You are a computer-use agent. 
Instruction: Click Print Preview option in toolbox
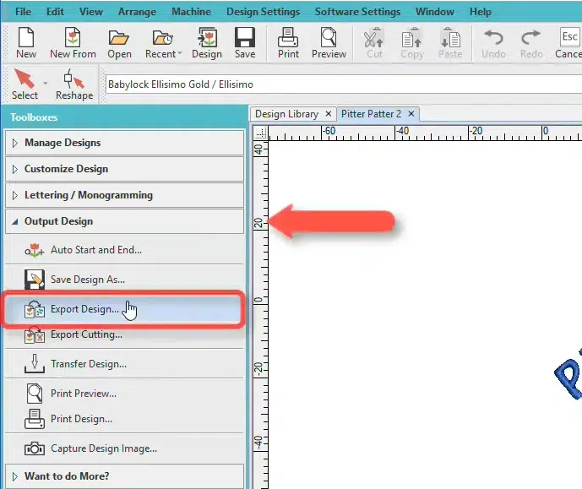pos(125,394)
